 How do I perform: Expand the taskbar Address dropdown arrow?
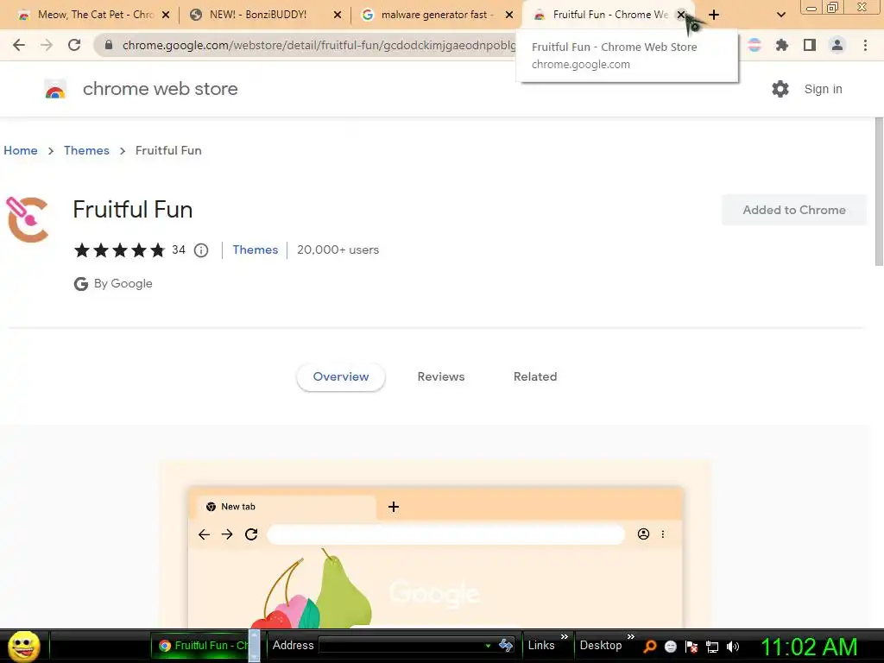tap(489, 646)
